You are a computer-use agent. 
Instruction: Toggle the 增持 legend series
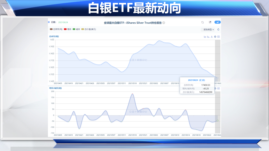68,29
